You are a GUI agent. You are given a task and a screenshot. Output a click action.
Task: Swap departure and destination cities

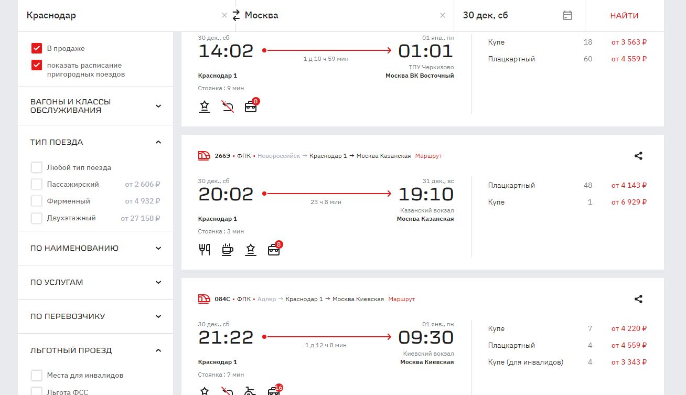(236, 15)
